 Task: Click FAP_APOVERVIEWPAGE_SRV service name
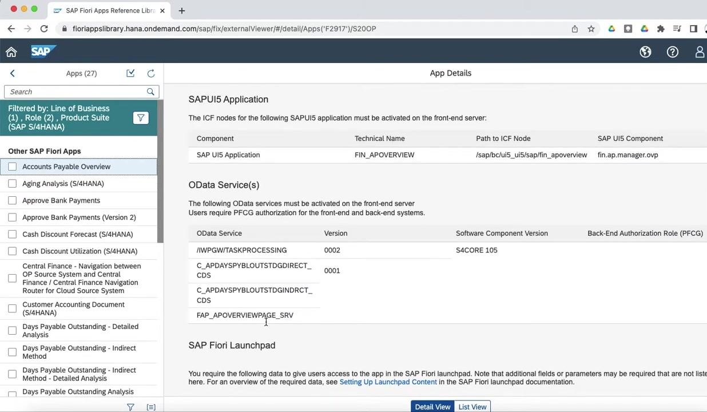pyautogui.click(x=245, y=315)
